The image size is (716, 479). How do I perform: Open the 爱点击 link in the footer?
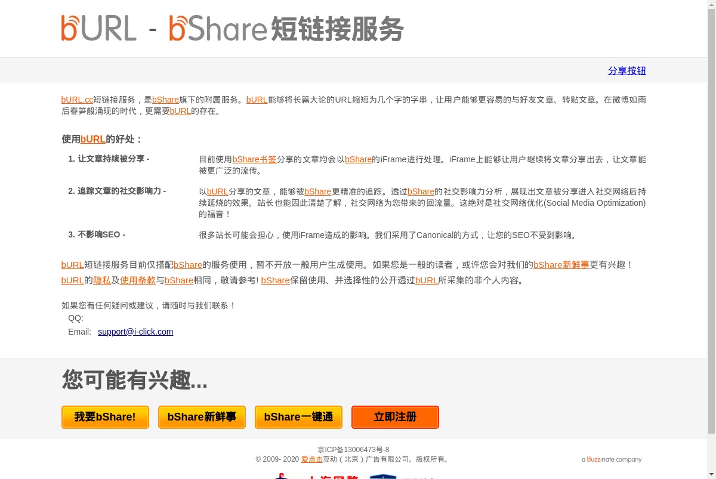312,459
